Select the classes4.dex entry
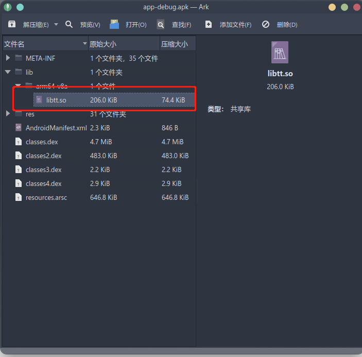 (44, 183)
